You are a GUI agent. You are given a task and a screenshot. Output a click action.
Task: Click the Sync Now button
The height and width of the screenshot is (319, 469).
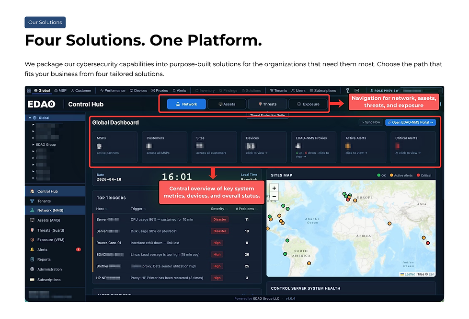point(371,122)
